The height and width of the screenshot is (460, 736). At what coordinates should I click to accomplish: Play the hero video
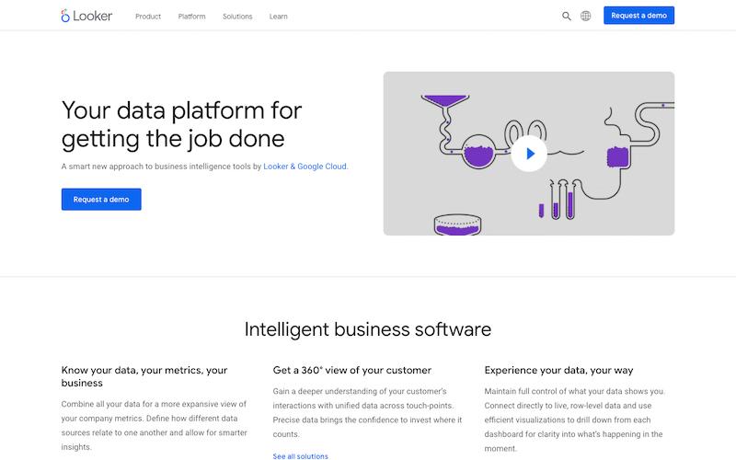(x=529, y=154)
